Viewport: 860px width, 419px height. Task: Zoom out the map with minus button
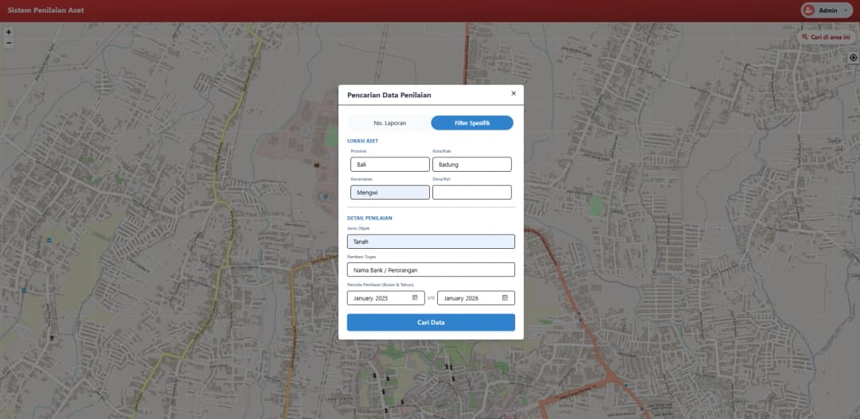[x=9, y=43]
